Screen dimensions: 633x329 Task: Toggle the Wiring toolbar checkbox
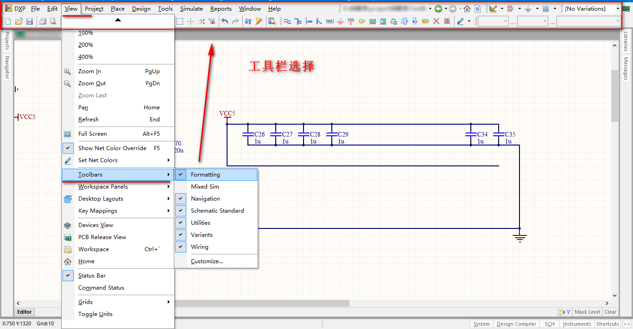[x=199, y=247]
